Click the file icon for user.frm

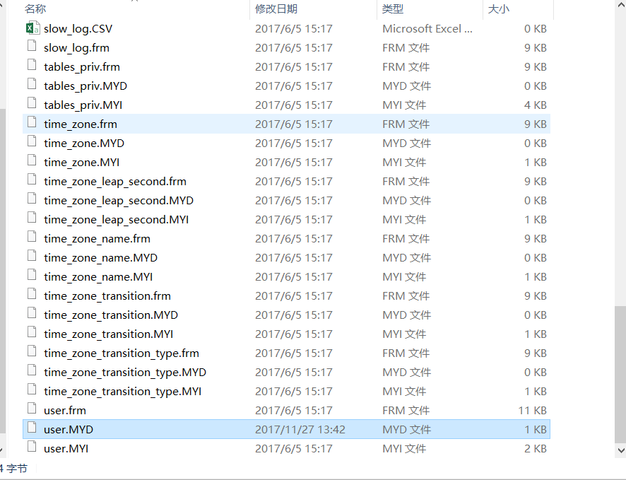coord(31,410)
